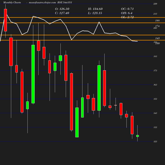This screenshot has height=165, width=165.
Task: Click the 133 price axis label
Action: (x=155, y=127)
